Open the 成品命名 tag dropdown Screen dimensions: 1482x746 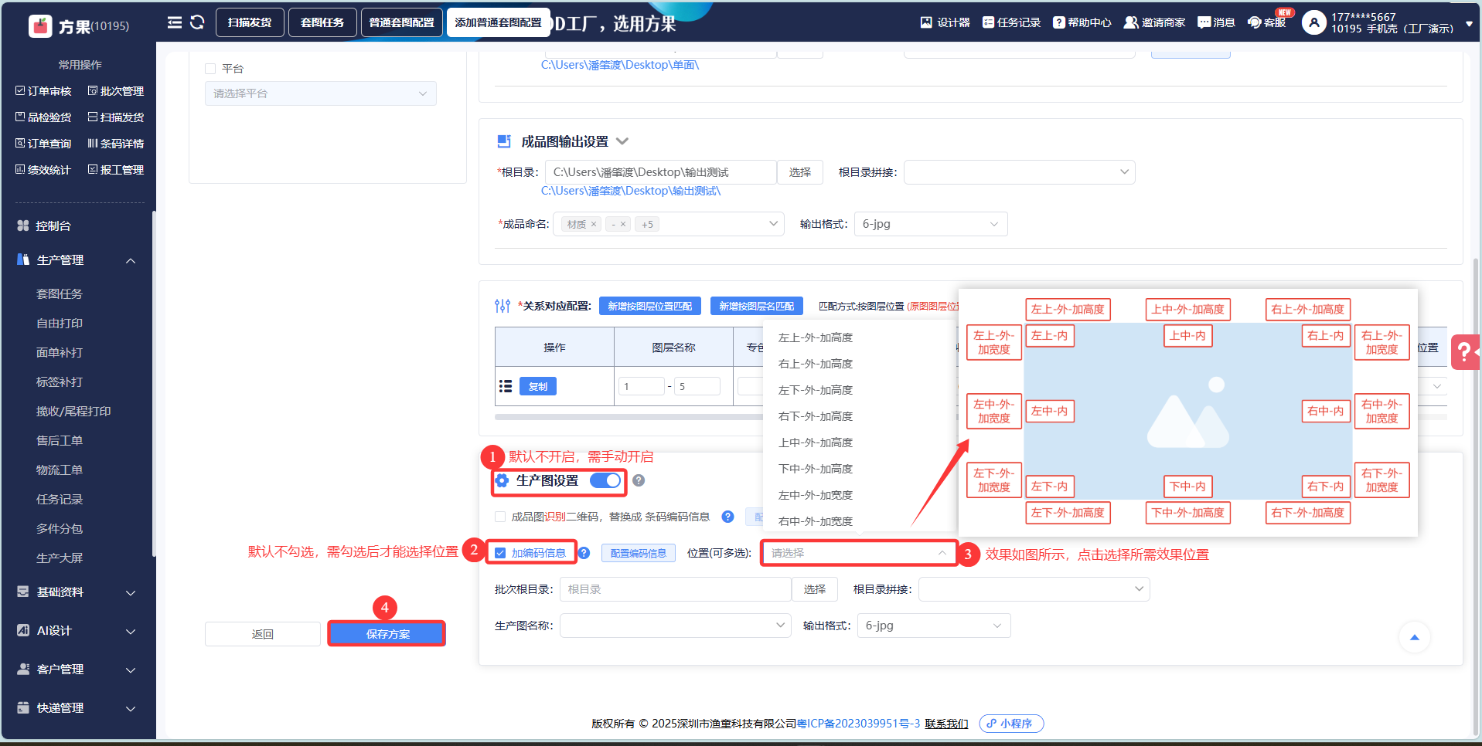tap(669, 224)
